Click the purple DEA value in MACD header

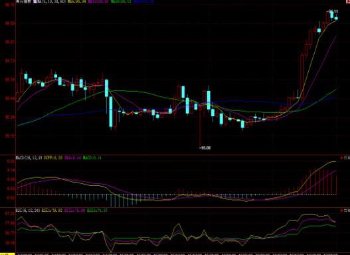tap(72, 158)
